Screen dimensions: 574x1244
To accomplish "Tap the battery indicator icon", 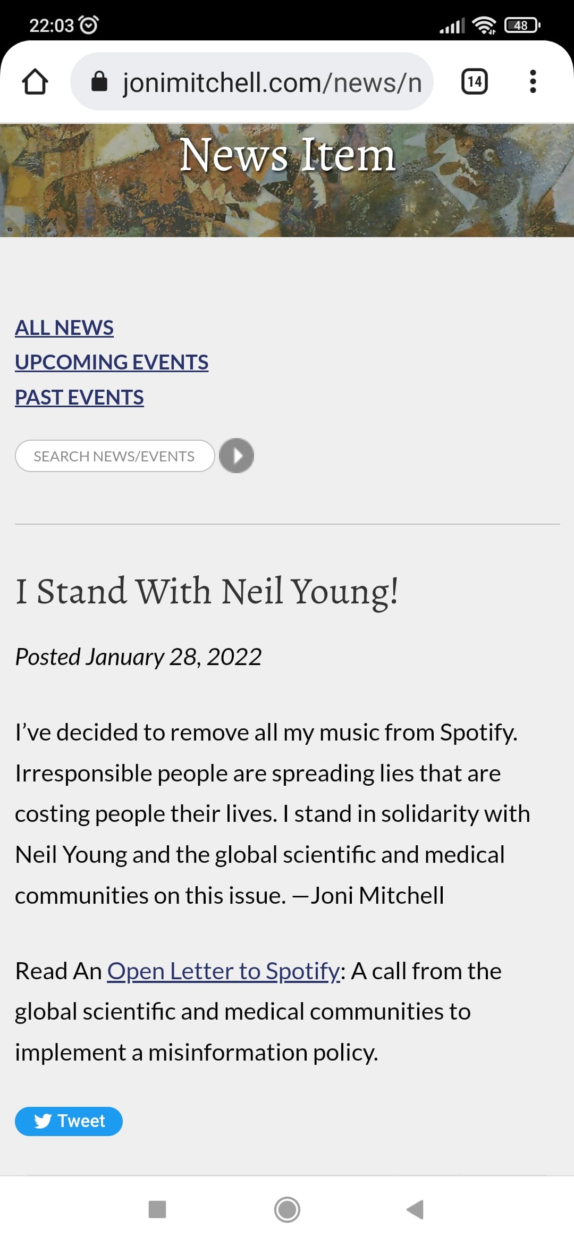I will (522, 25).
